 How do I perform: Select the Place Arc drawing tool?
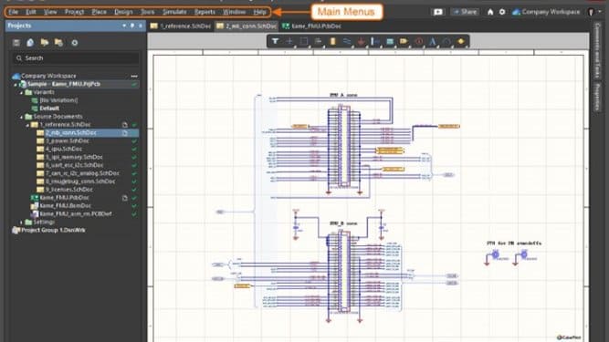pos(446,41)
